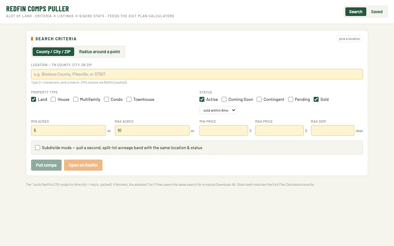This screenshot has height=246, width=394.
Task: Enable Subdivide mode checkbox
Action: [38, 148]
